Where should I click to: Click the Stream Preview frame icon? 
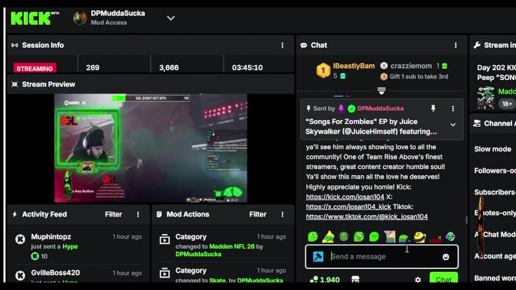pos(15,84)
